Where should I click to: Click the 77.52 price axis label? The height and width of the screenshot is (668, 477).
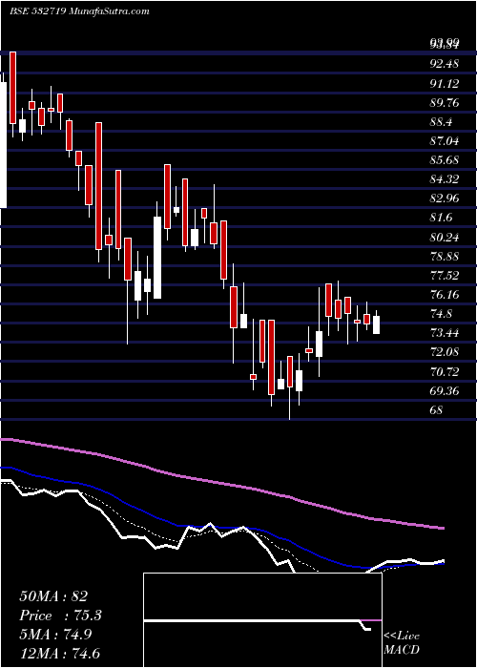[x=446, y=276]
